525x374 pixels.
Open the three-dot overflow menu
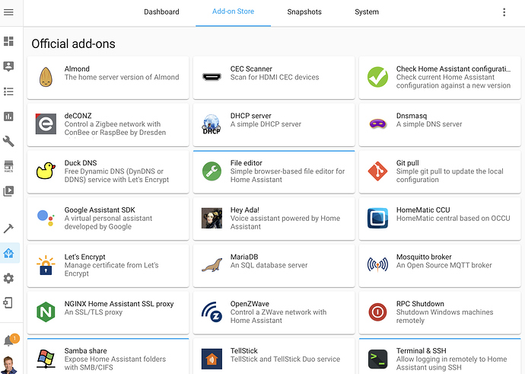(504, 12)
